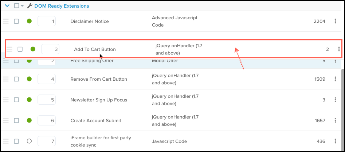Open three-dot menu for Create Account Submit
Image resolution: width=345 pixels, height=152 pixels.
(335, 120)
